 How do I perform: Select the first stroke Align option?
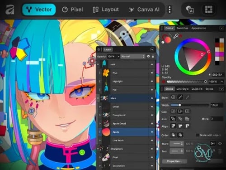click(173, 126)
